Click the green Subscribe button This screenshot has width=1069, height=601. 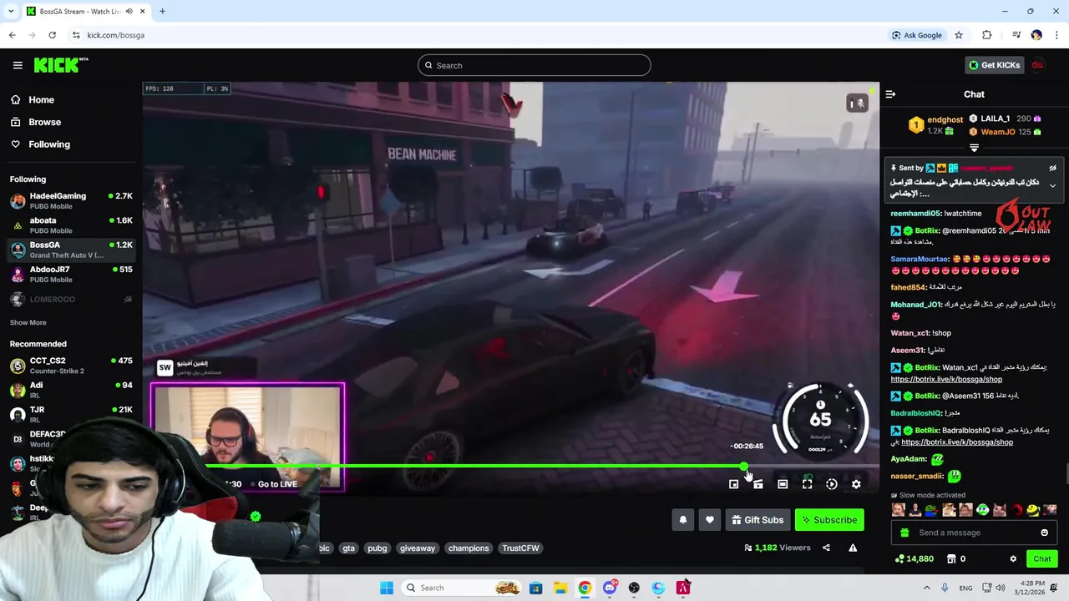(829, 520)
